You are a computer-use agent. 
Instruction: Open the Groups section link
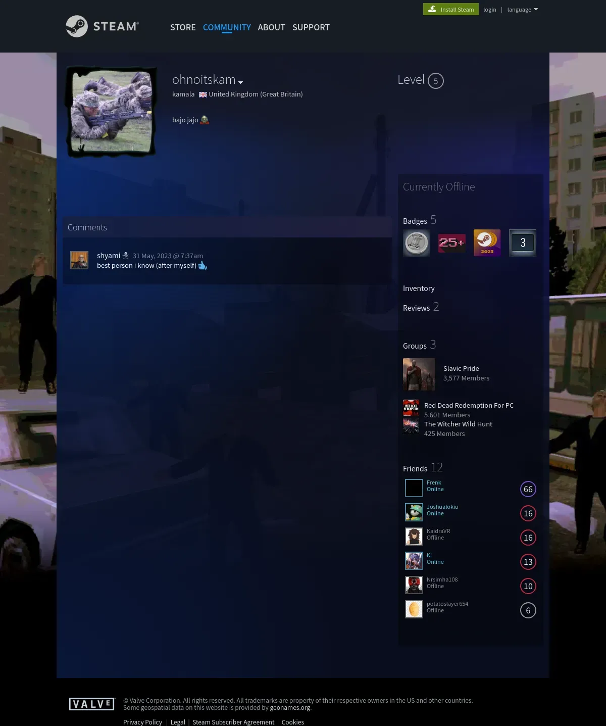pos(419,345)
